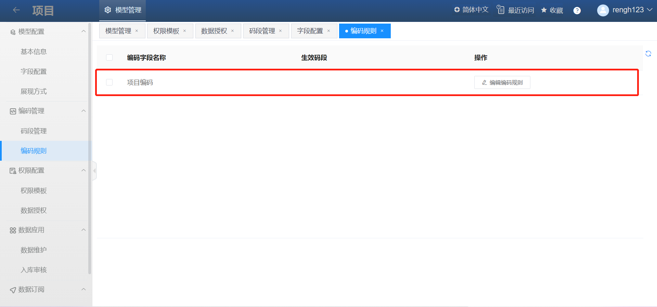
Task: Open the rengh123 user dropdown
Action: [x=649, y=10]
